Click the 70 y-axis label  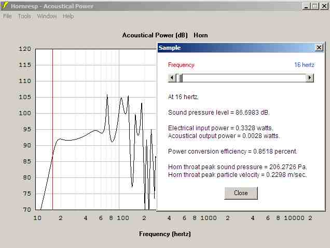27,210
